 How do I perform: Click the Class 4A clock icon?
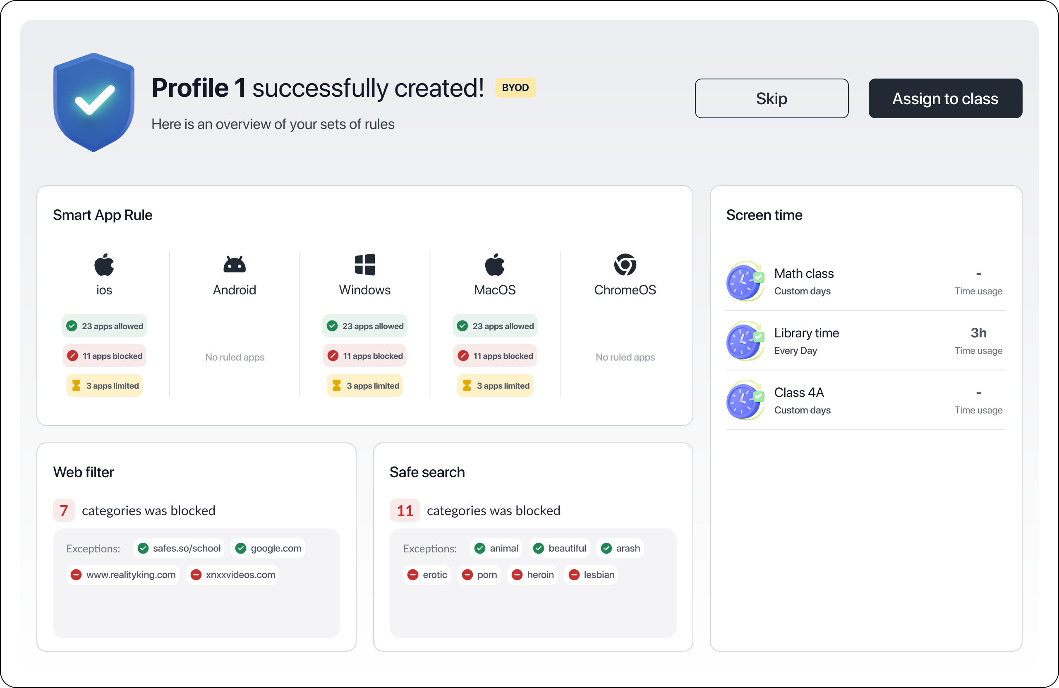[x=745, y=401]
